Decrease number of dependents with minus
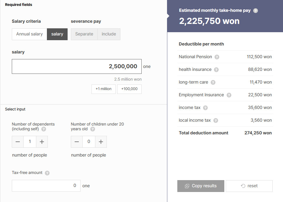283x202 pixels. click(18, 142)
